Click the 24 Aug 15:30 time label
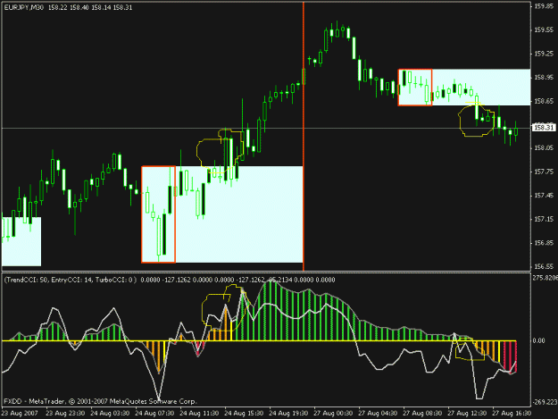558x419 pixels. point(244,414)
